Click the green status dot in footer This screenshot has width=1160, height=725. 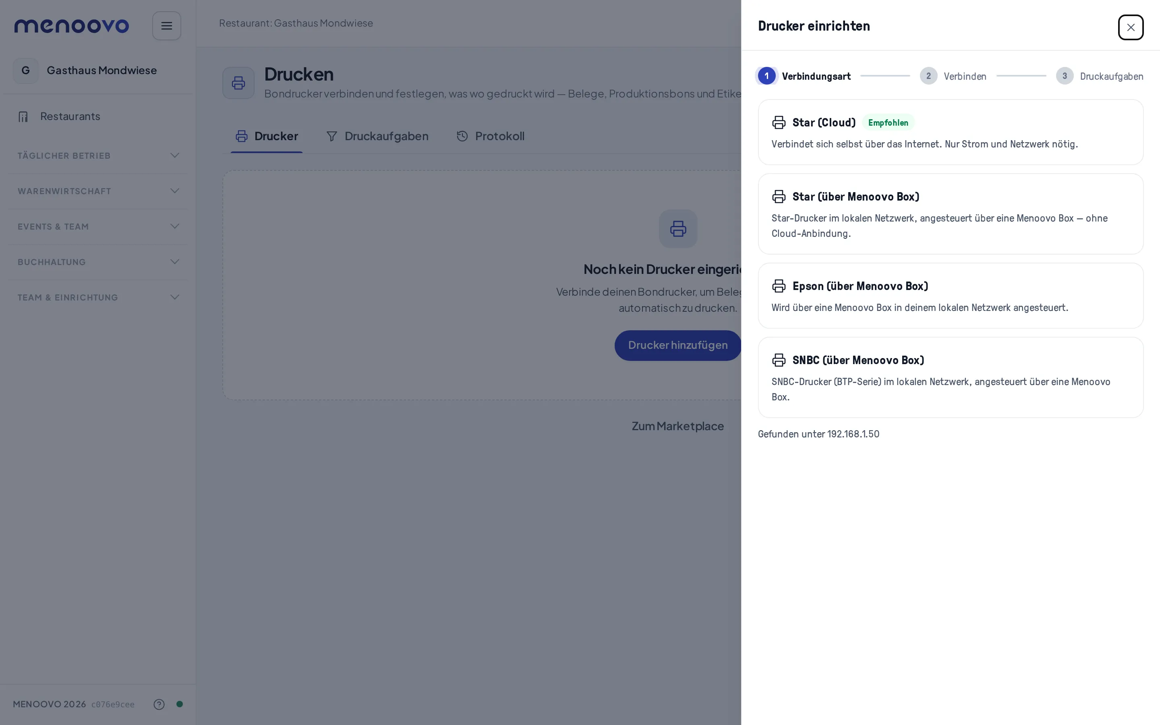180,704
